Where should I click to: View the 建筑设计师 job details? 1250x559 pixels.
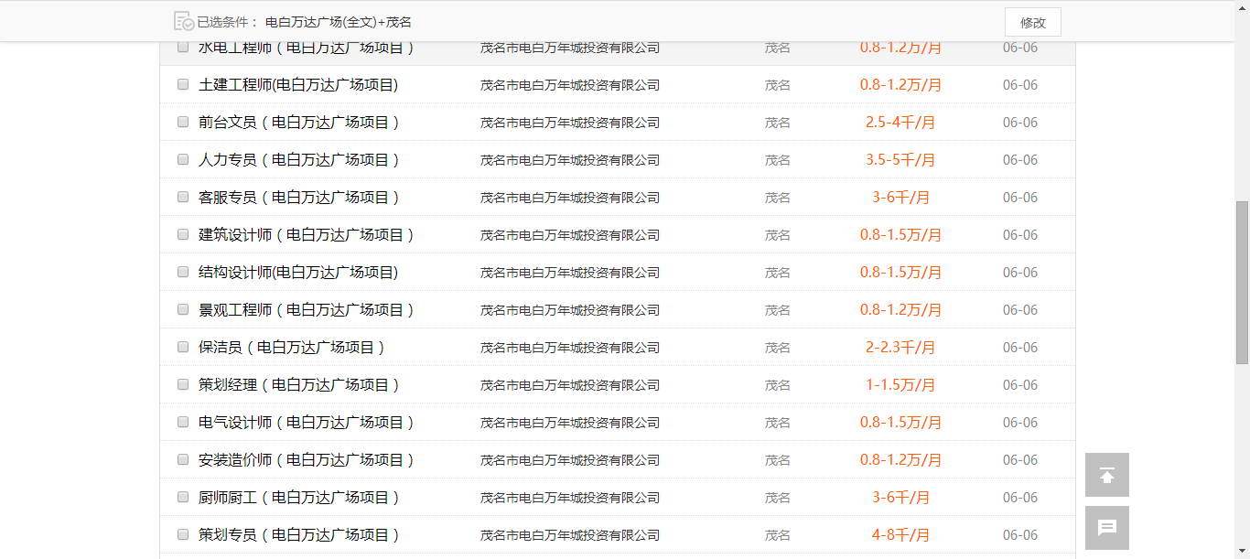pyautogui.click(x=307, y=235)
